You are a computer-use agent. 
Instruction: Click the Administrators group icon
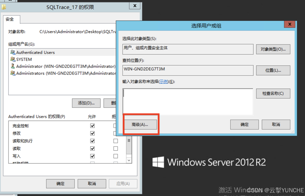(x=13, y=73)
